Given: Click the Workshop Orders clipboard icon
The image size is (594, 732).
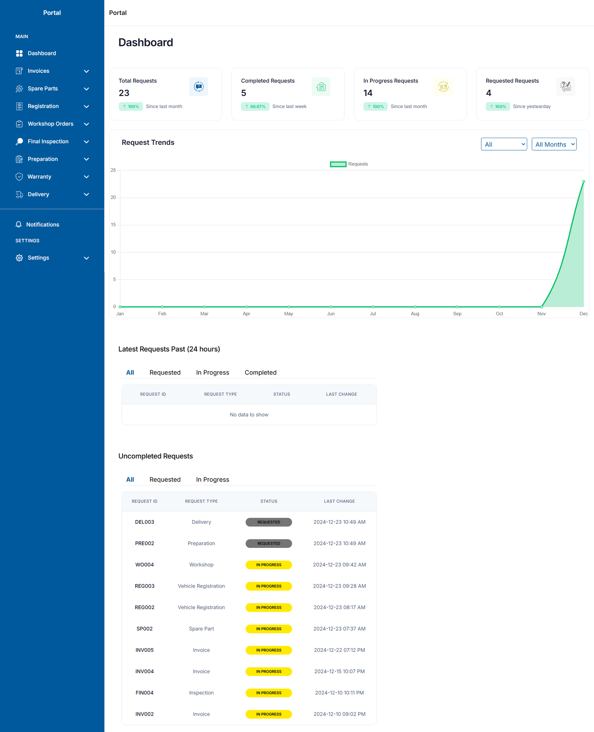Looking at the screenshot, I should point(19,124).
